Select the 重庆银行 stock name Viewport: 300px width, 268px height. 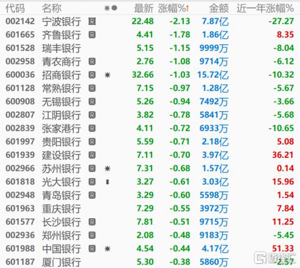[x=61, y=208]
